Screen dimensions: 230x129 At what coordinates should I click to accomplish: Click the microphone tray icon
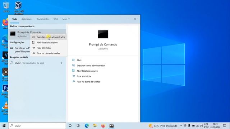(189, 126)
